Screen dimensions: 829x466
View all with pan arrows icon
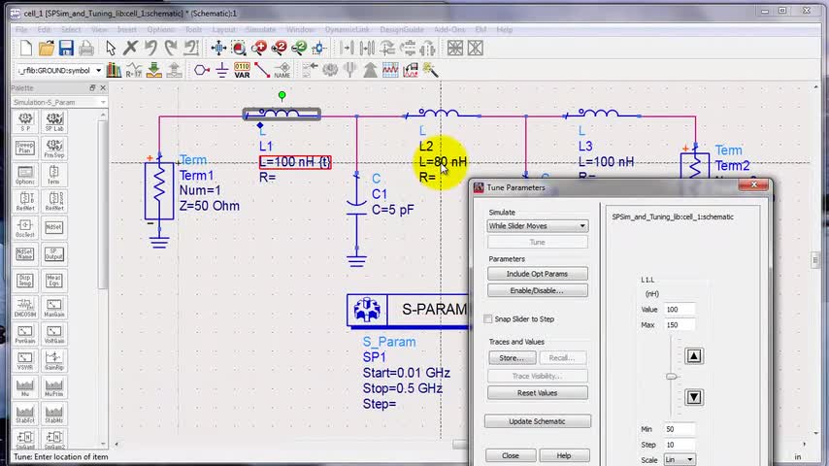pyautogui.click(x=218, y=49)
